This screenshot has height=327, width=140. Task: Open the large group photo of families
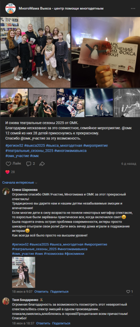point(36,52)
